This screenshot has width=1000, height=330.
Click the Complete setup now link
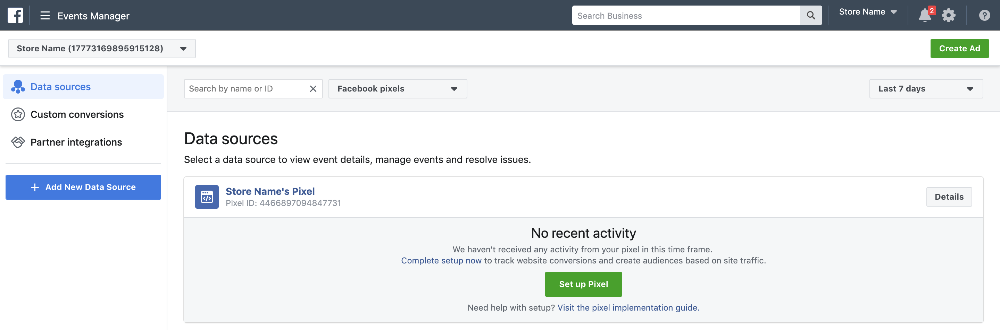(441, 261)
